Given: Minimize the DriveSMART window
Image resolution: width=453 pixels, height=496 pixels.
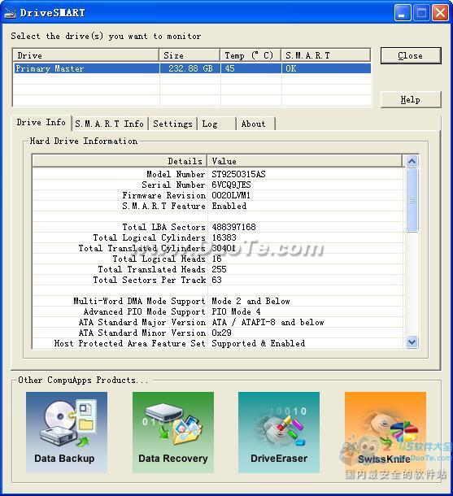Looking at the screenshot, I should click(x=403, y=13).
